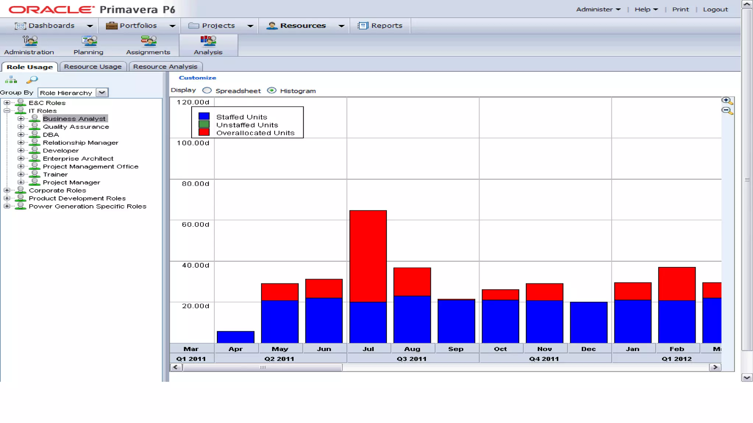Click the Project Manager role icon
The width and height of the screenshot is (753, 423).
click(35, 182)
